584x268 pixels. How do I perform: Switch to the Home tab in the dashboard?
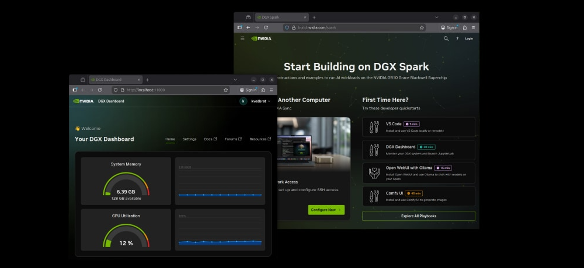click(170, 139)
